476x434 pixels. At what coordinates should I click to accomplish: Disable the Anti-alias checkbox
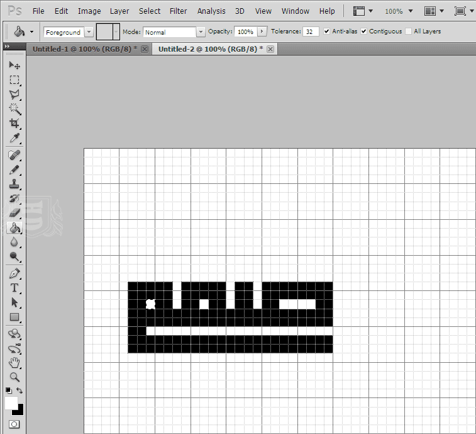(x=326, y=31)
